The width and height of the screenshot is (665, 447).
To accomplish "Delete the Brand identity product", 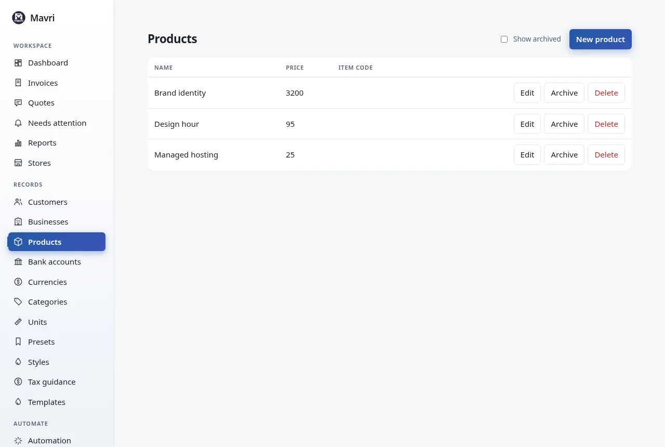I will coord(606,93).
